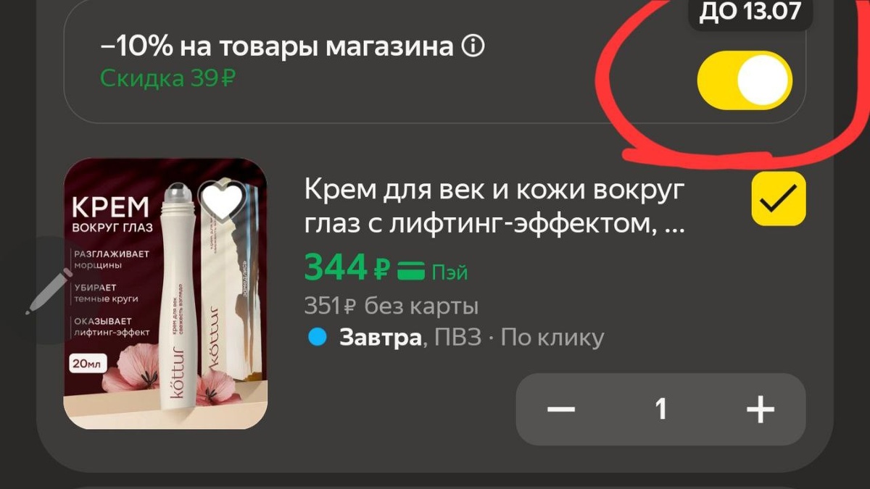Tap the green Pay card icon
This screenshot has height=489, width=870.
pos(413,272)
